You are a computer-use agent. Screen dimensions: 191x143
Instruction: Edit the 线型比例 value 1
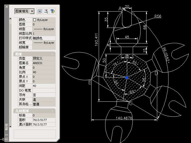point(44,34)
